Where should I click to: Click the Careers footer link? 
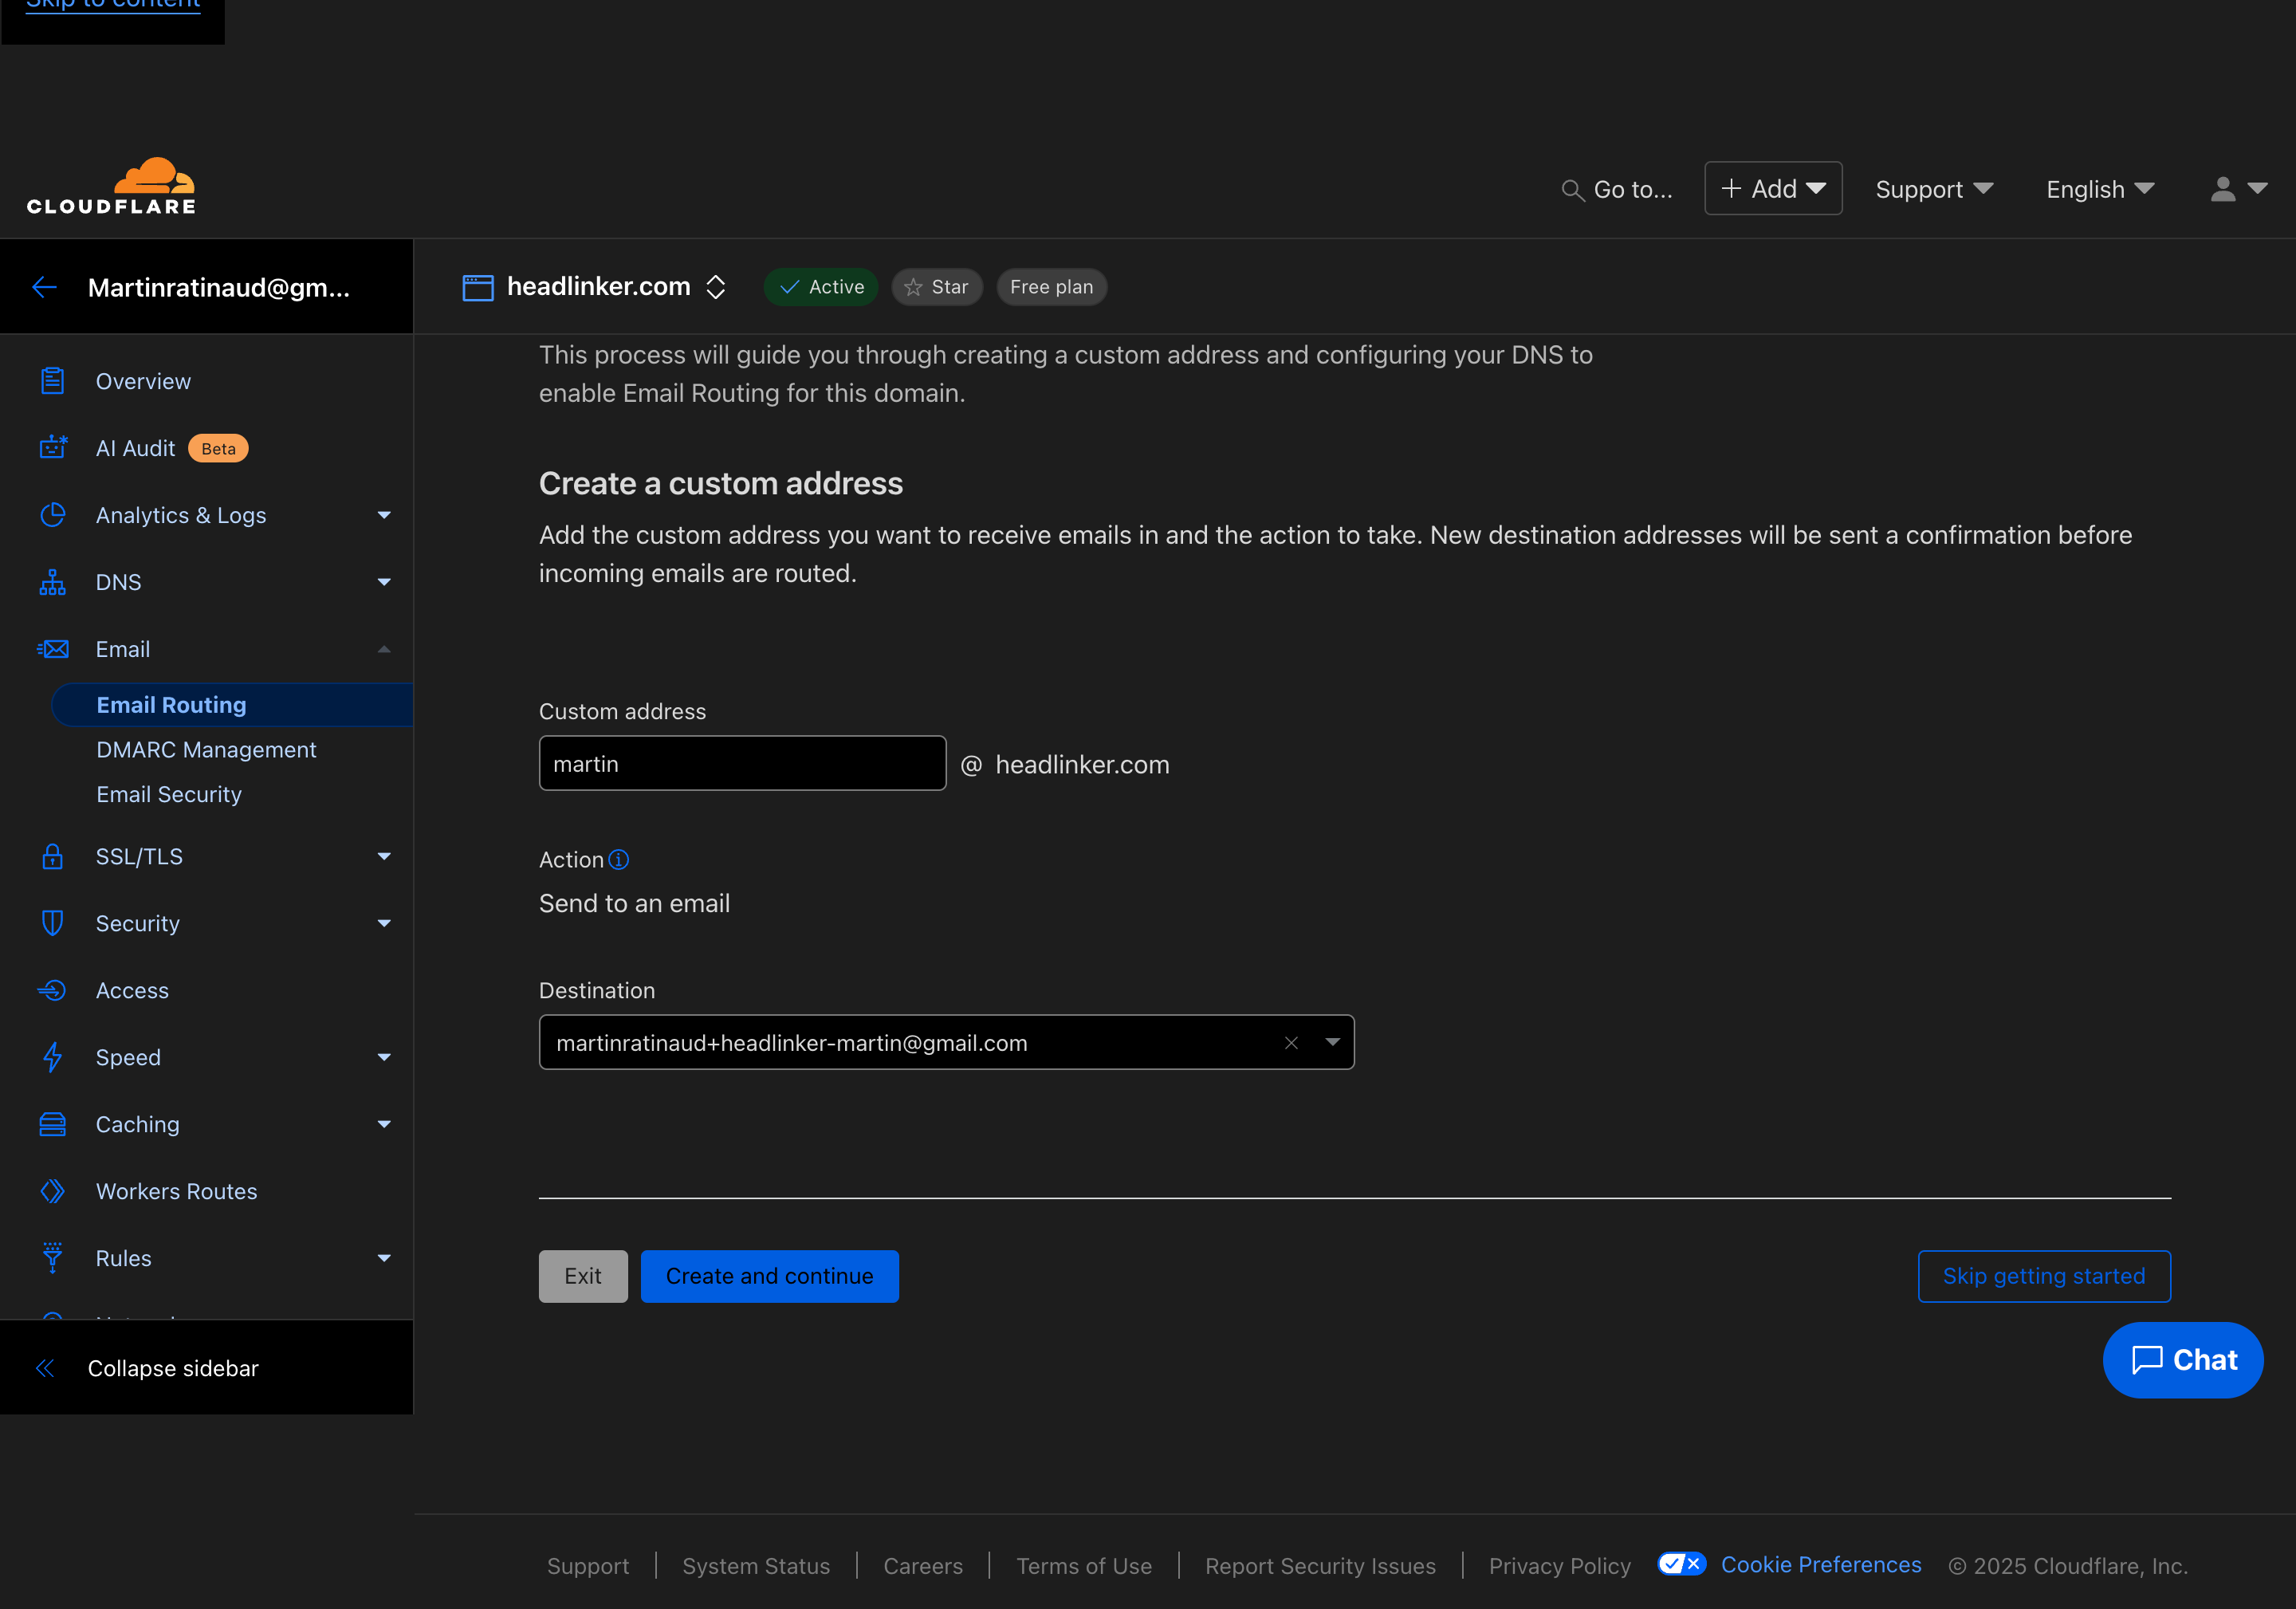(x=922, y=1566)
